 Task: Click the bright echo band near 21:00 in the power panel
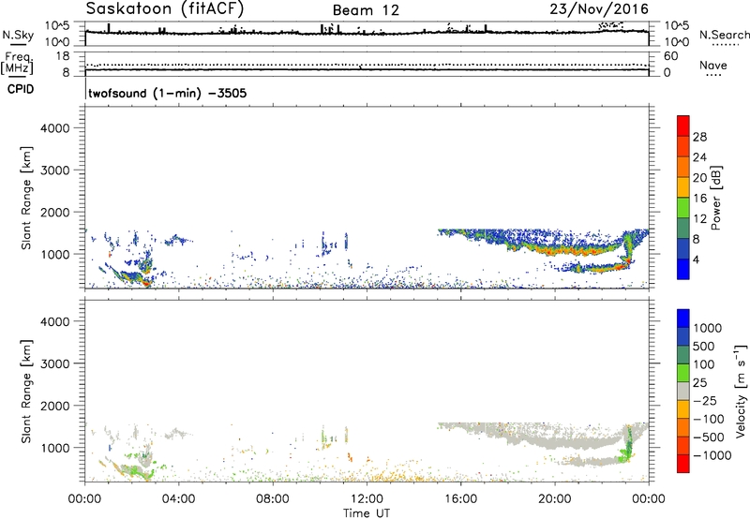click(574, 250)
